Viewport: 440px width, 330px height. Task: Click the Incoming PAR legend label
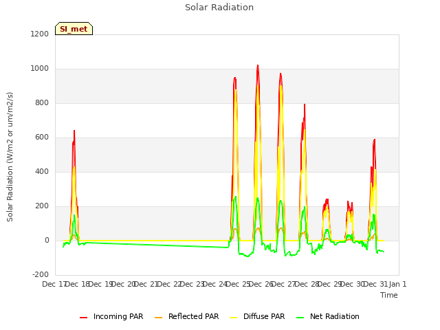click(118, 316)
